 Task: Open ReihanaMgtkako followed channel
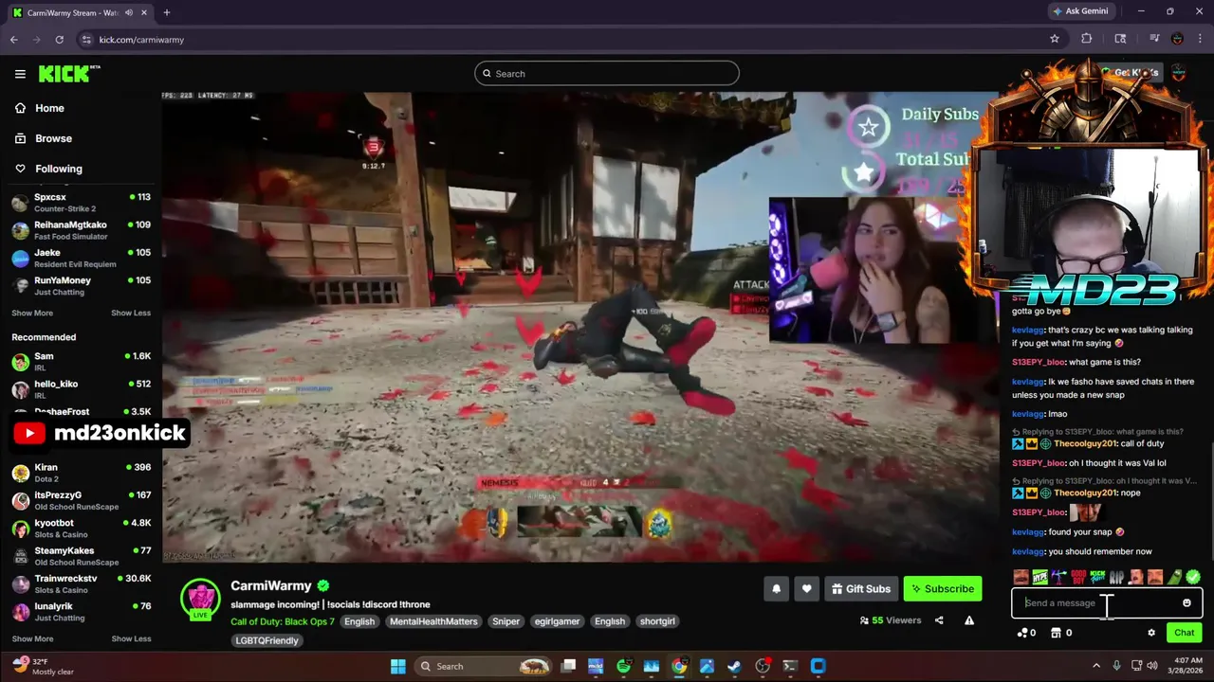point(81,230)
